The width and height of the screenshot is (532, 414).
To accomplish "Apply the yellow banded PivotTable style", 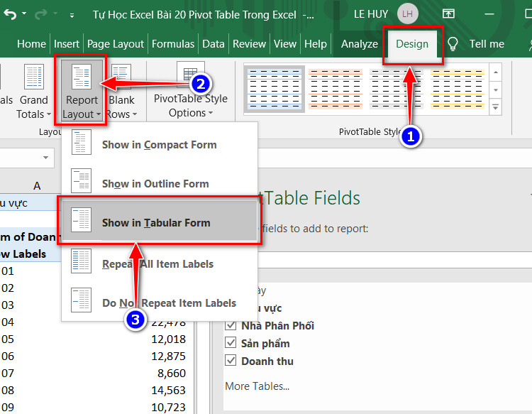I will [457, 89].
